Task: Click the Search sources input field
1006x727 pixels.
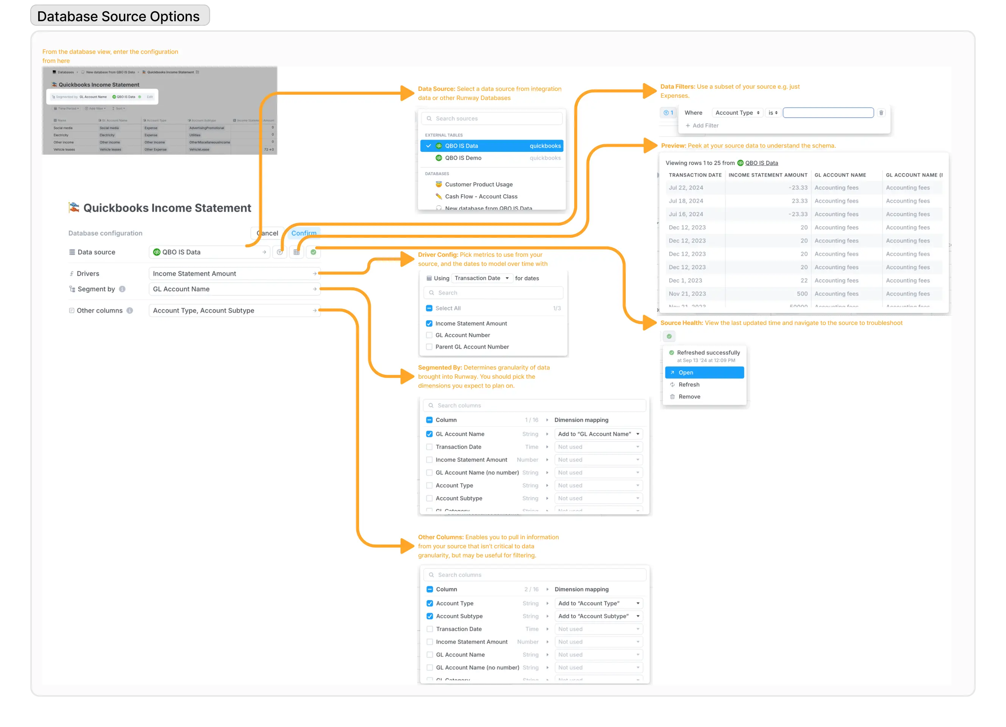Action: coord(492,119)
